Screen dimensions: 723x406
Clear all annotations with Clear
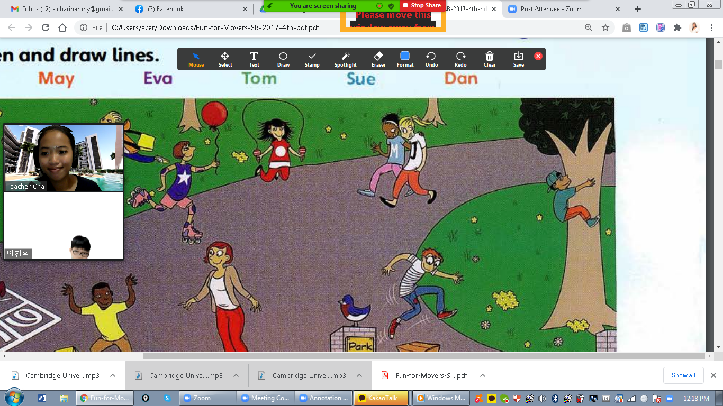[490, 59]
